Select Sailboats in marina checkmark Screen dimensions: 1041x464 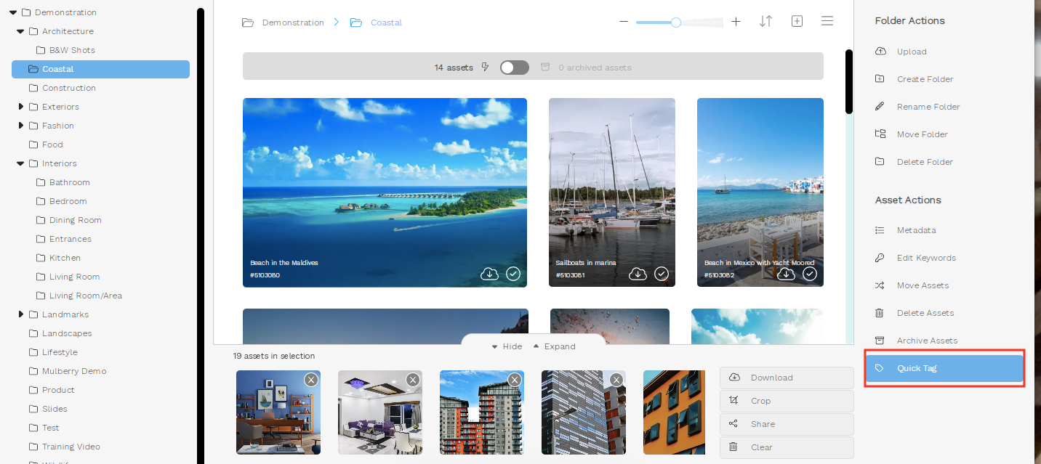[x=662, y=274]
